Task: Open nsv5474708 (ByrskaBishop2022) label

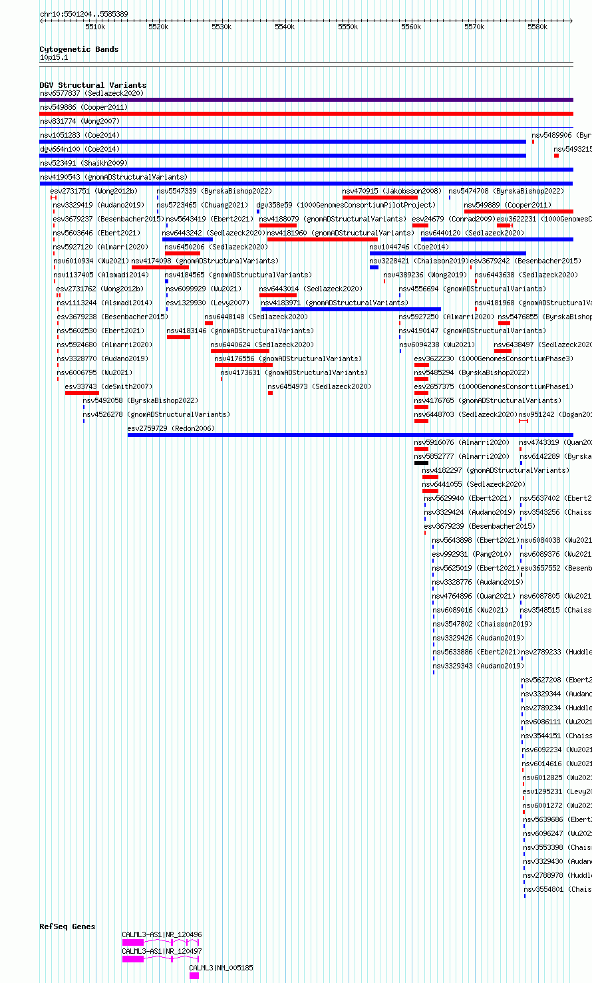Action: click(x=506, y=191)
